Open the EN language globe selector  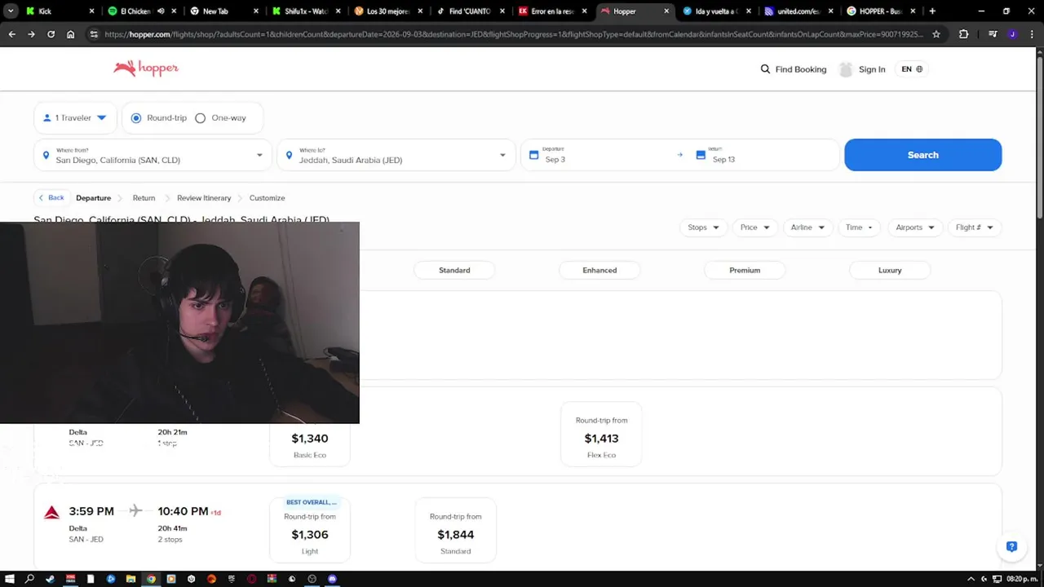coord(912,69)
